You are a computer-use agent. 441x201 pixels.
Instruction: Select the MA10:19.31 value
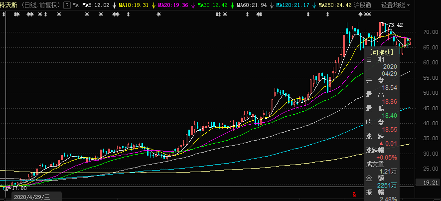[134, 5]
